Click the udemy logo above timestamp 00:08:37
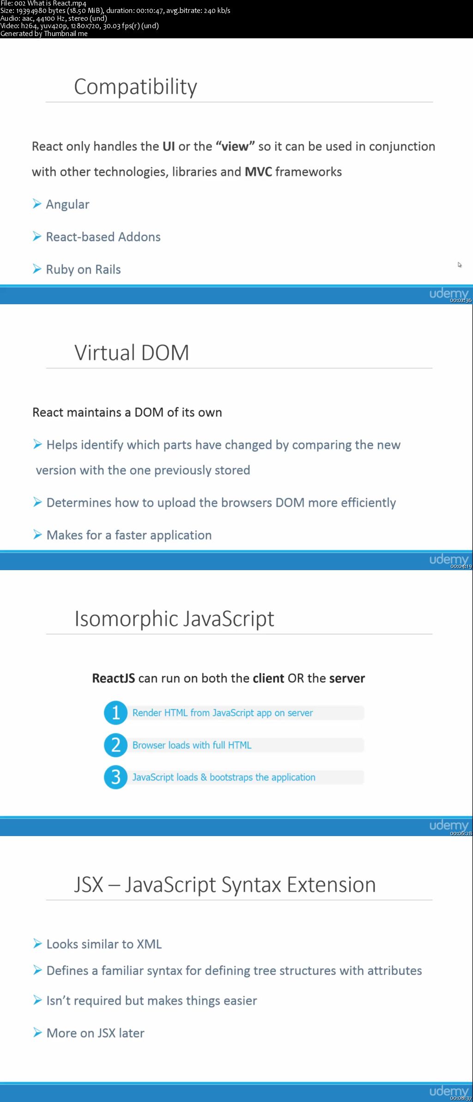Screen dimensions: 473x1102 [449, 1091]
